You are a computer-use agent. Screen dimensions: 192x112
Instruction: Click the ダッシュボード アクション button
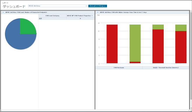[x=98, y=6]
